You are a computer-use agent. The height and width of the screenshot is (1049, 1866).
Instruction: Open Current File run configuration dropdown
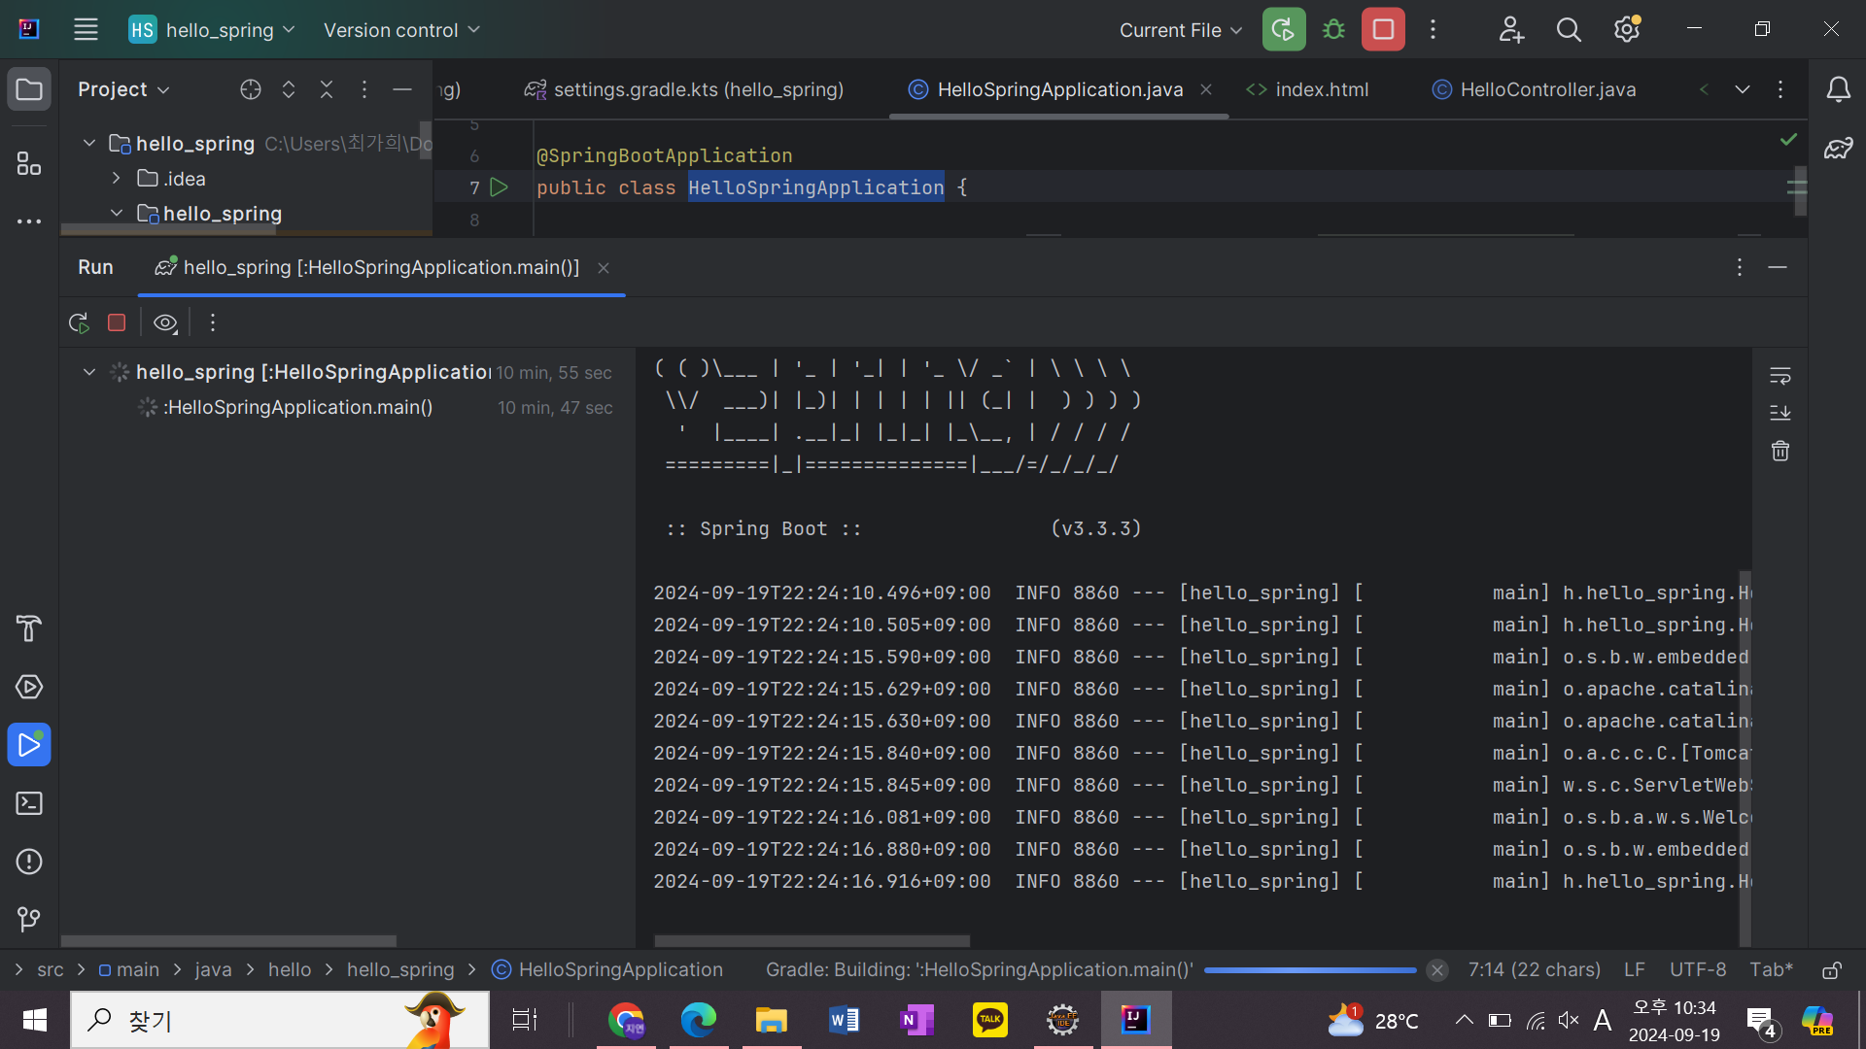[1180, 29]
